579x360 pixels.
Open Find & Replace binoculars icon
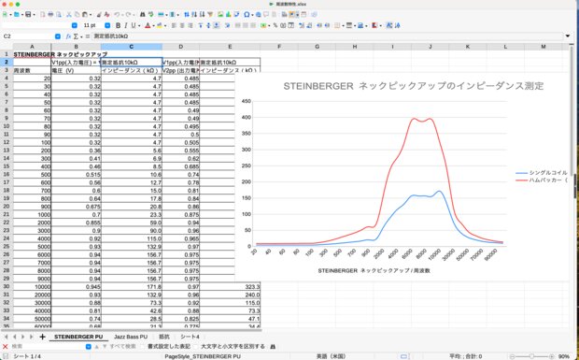tap(143, 14)
